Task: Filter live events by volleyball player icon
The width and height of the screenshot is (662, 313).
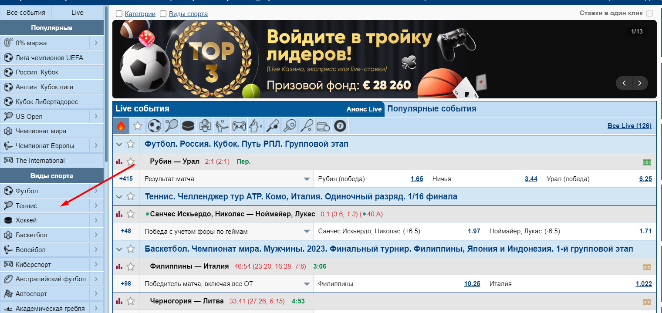Action: coord(222,126)
